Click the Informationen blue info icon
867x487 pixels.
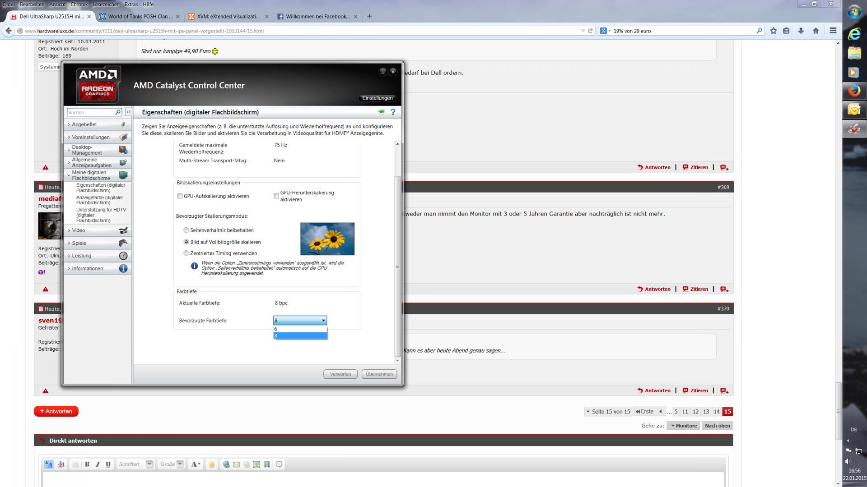pos(123,268)
